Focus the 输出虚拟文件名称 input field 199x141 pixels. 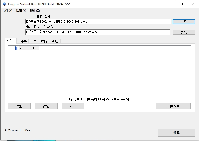click(x=98, y=32)
